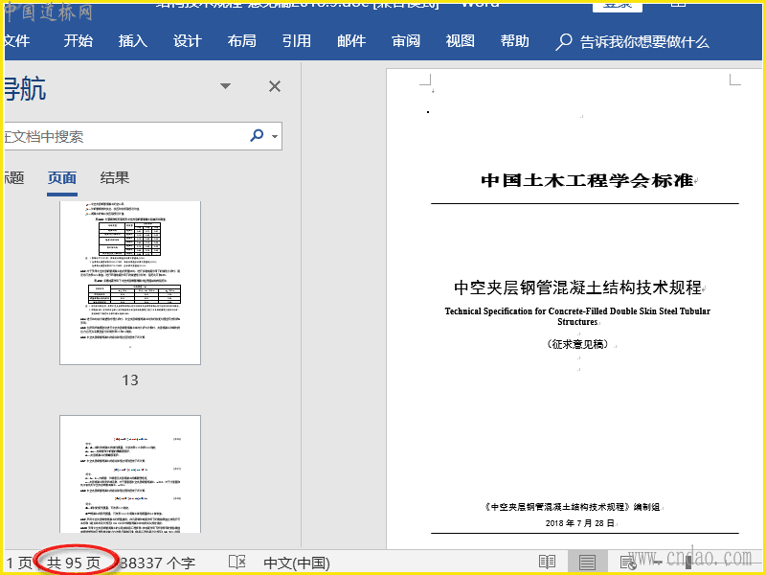Click the 登录 sign-in button
Screen dimensions: 766x575
coord(618,5)
